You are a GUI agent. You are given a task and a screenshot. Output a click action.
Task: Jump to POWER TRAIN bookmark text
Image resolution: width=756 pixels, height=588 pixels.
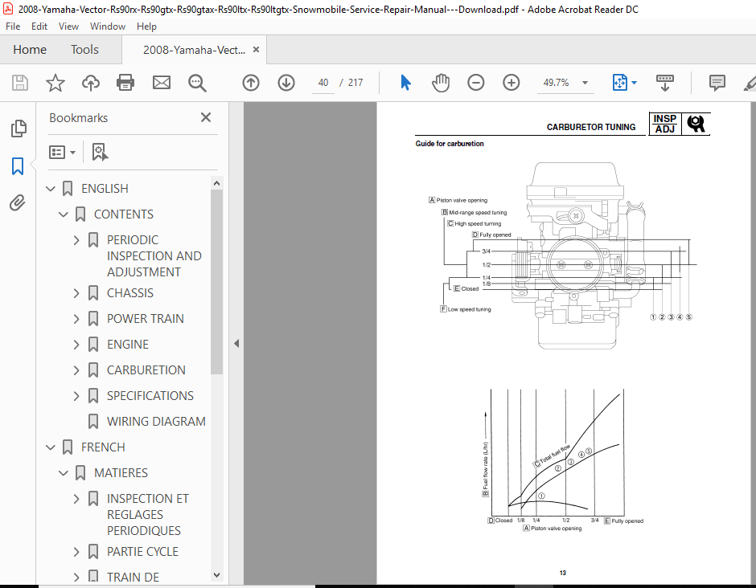(145, 319)
